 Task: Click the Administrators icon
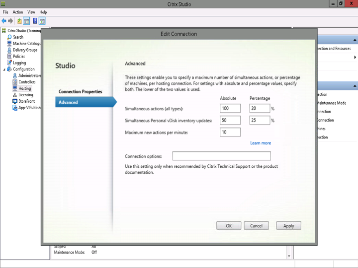(15, 75)
